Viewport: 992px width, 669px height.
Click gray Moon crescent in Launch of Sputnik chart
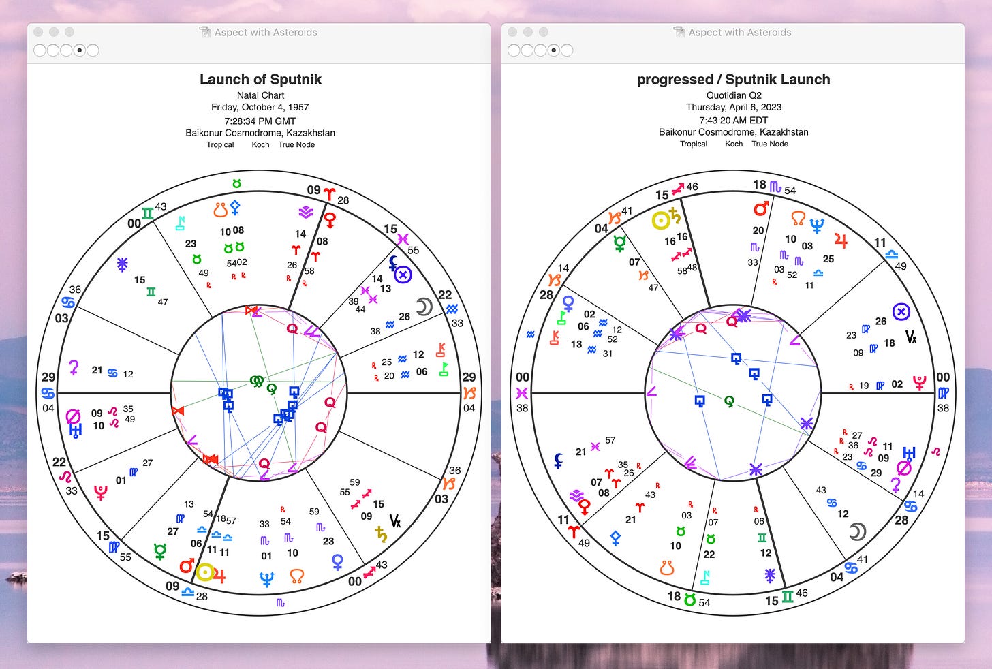pyautogui.click(x=424, y=307)
